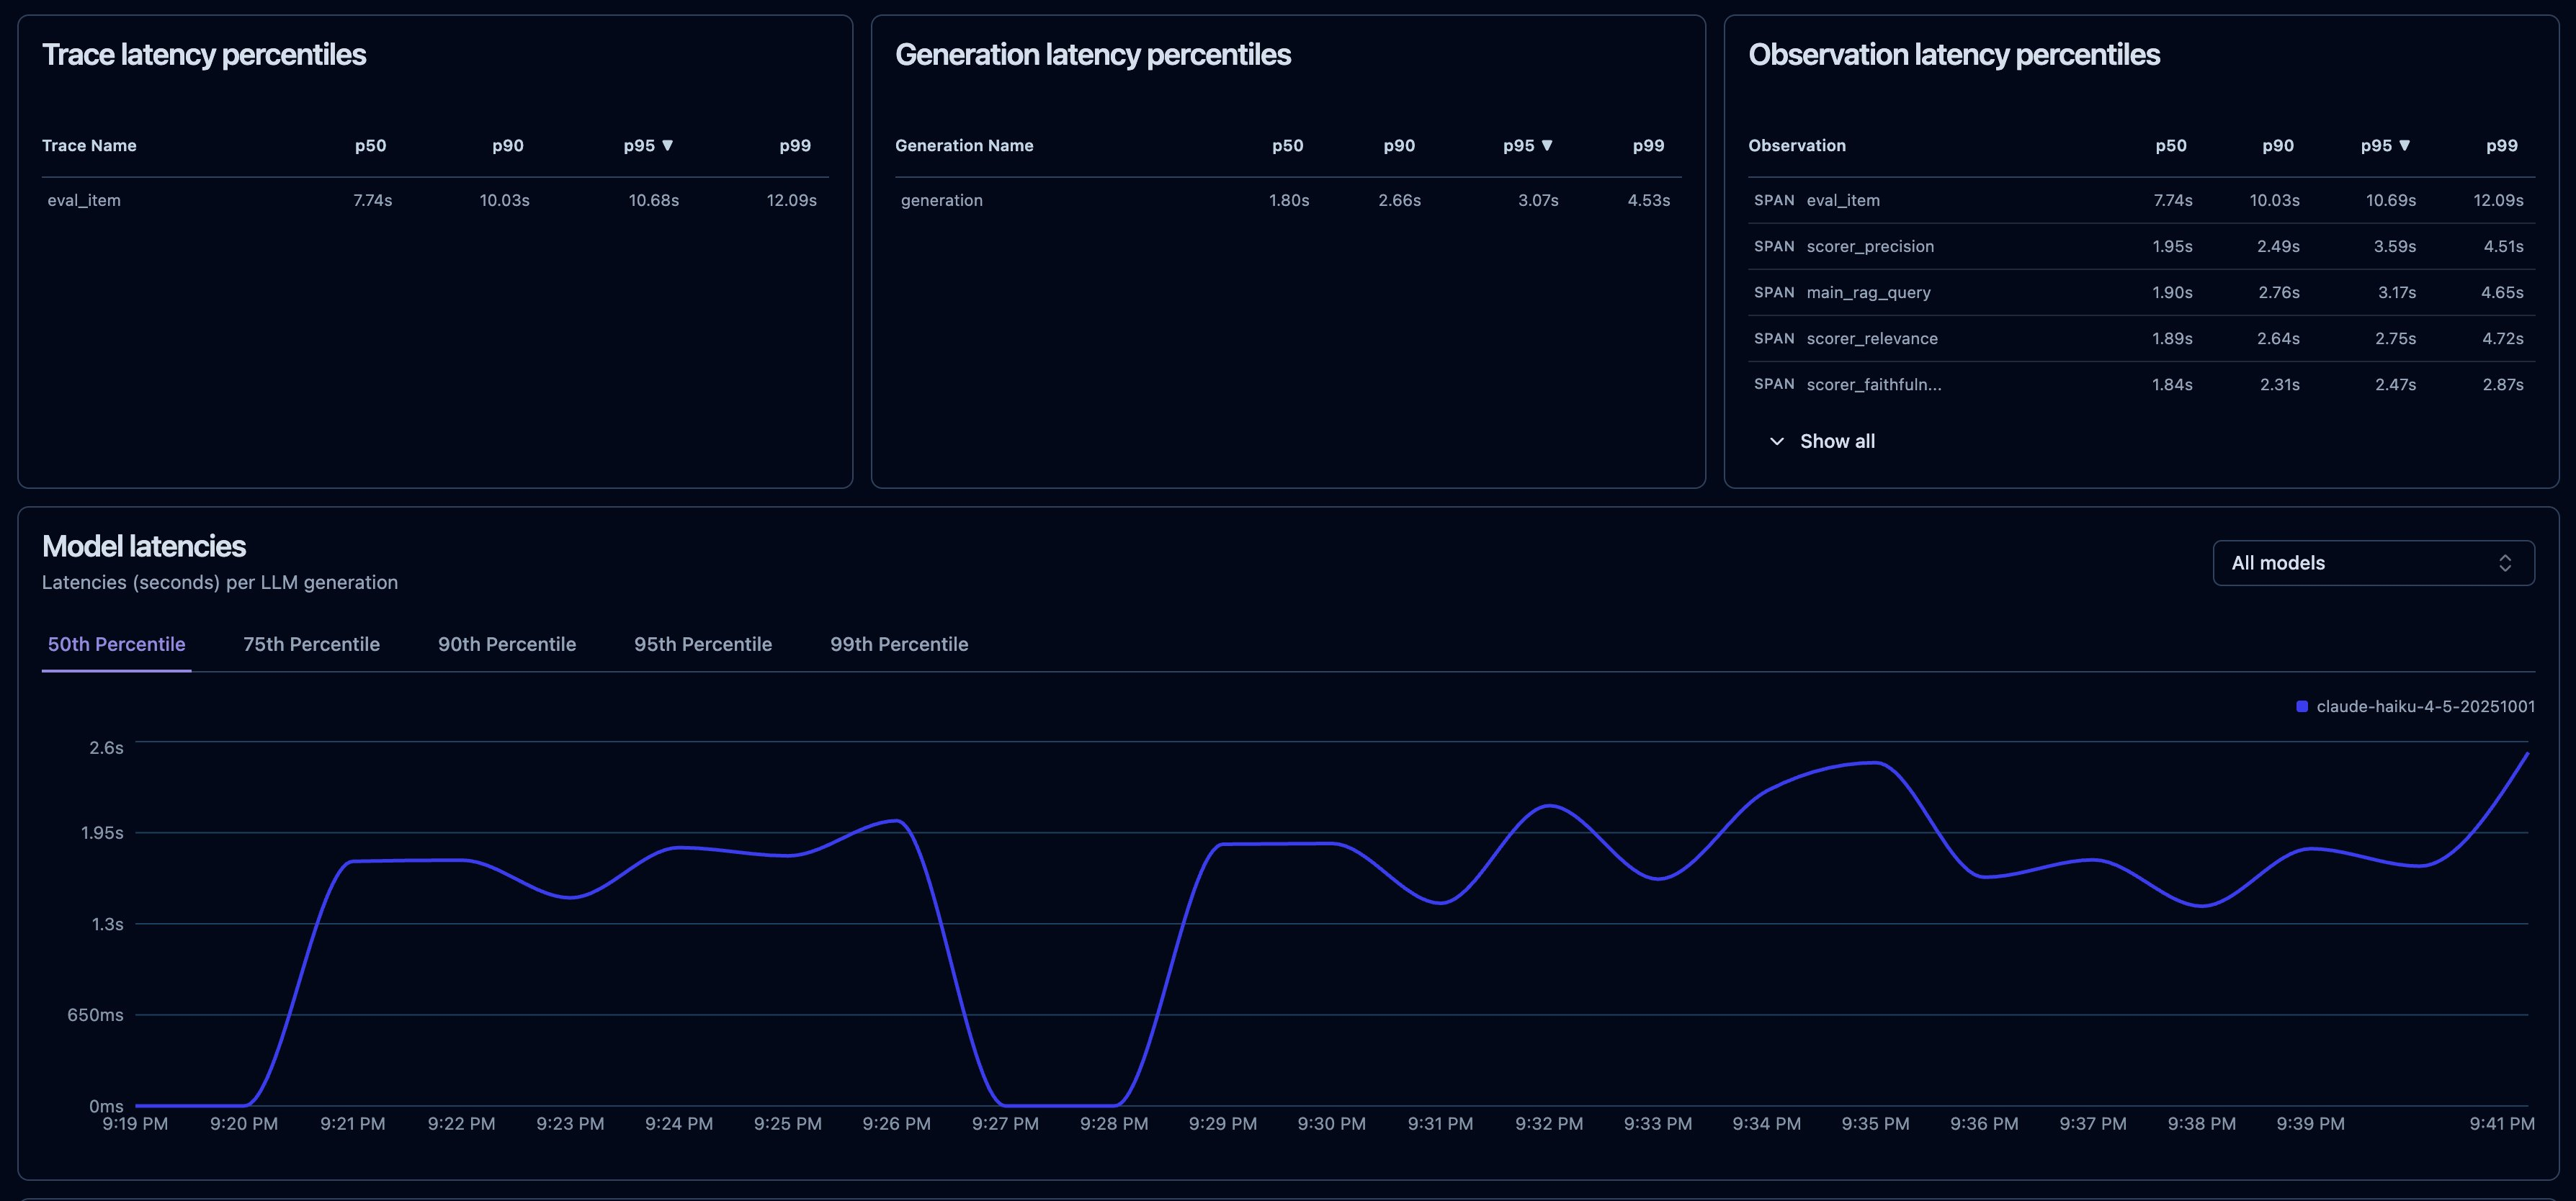
Task: Switch to the 75th Percentile tab
Action: click(x=311, y=644)
